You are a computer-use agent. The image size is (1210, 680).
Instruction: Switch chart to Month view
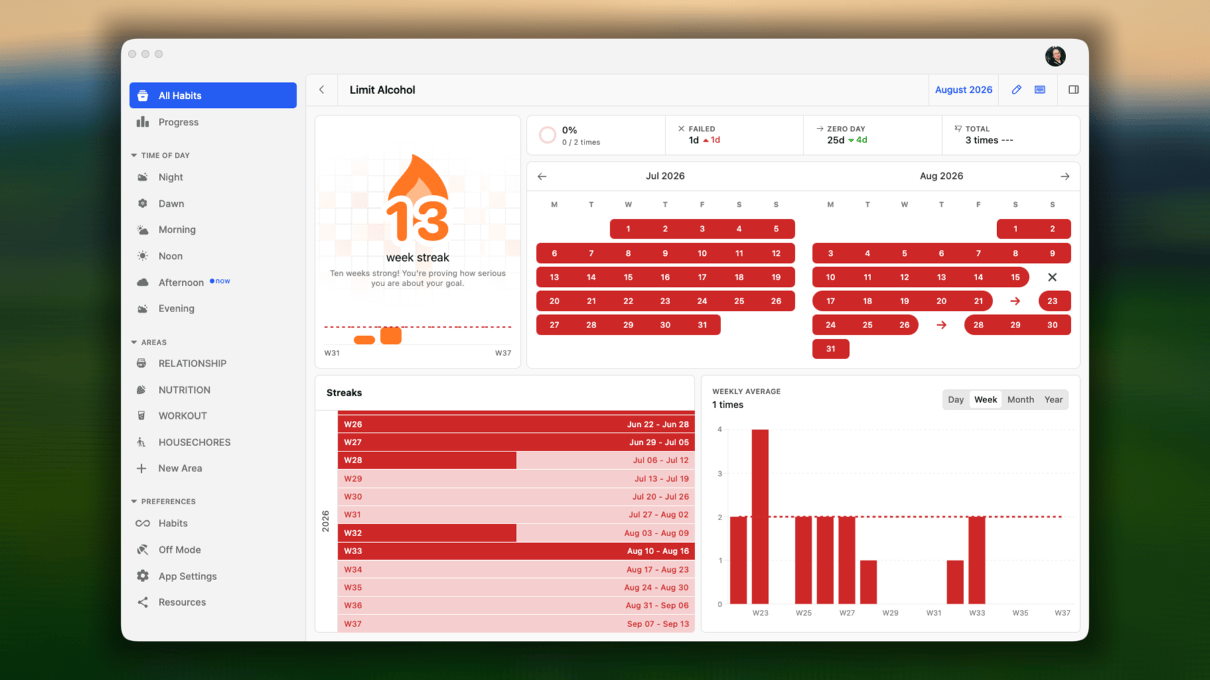click(x=1020, y=400)
